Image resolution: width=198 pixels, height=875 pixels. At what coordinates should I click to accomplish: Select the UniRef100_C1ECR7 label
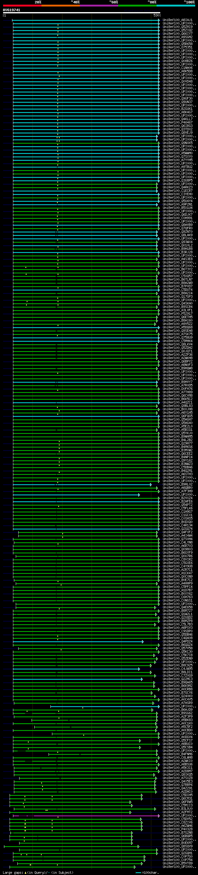pyautogui.click(x=177, y=191)
